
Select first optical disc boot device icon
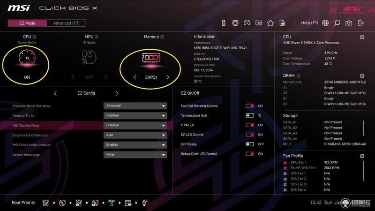pyautogui.click(x=62, y=203)
